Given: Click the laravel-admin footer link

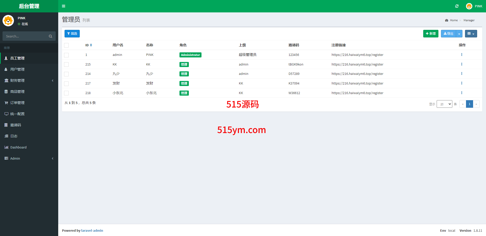Looking at the screenshot, I should tap(92, 230).
